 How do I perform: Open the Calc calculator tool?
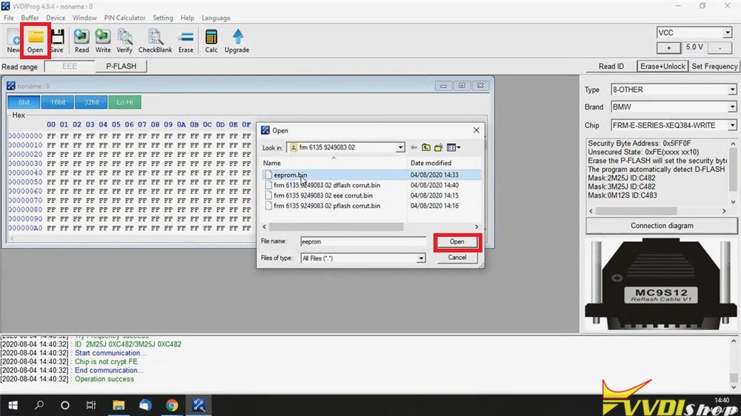pyautogui.click(x=211, y=40)
